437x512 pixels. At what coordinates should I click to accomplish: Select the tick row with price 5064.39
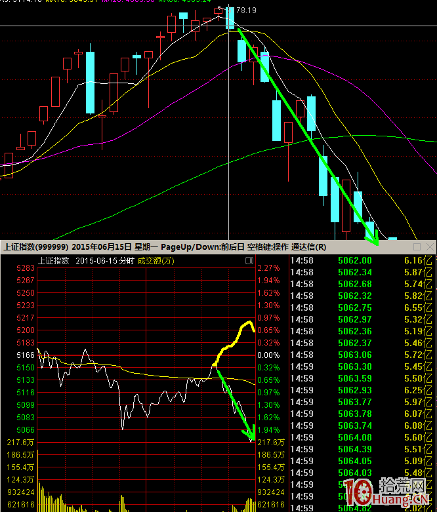click(x=361, y=449)
